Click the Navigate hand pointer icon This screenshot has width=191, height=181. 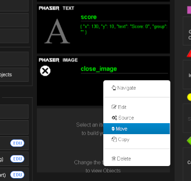[x=114, y=88]
